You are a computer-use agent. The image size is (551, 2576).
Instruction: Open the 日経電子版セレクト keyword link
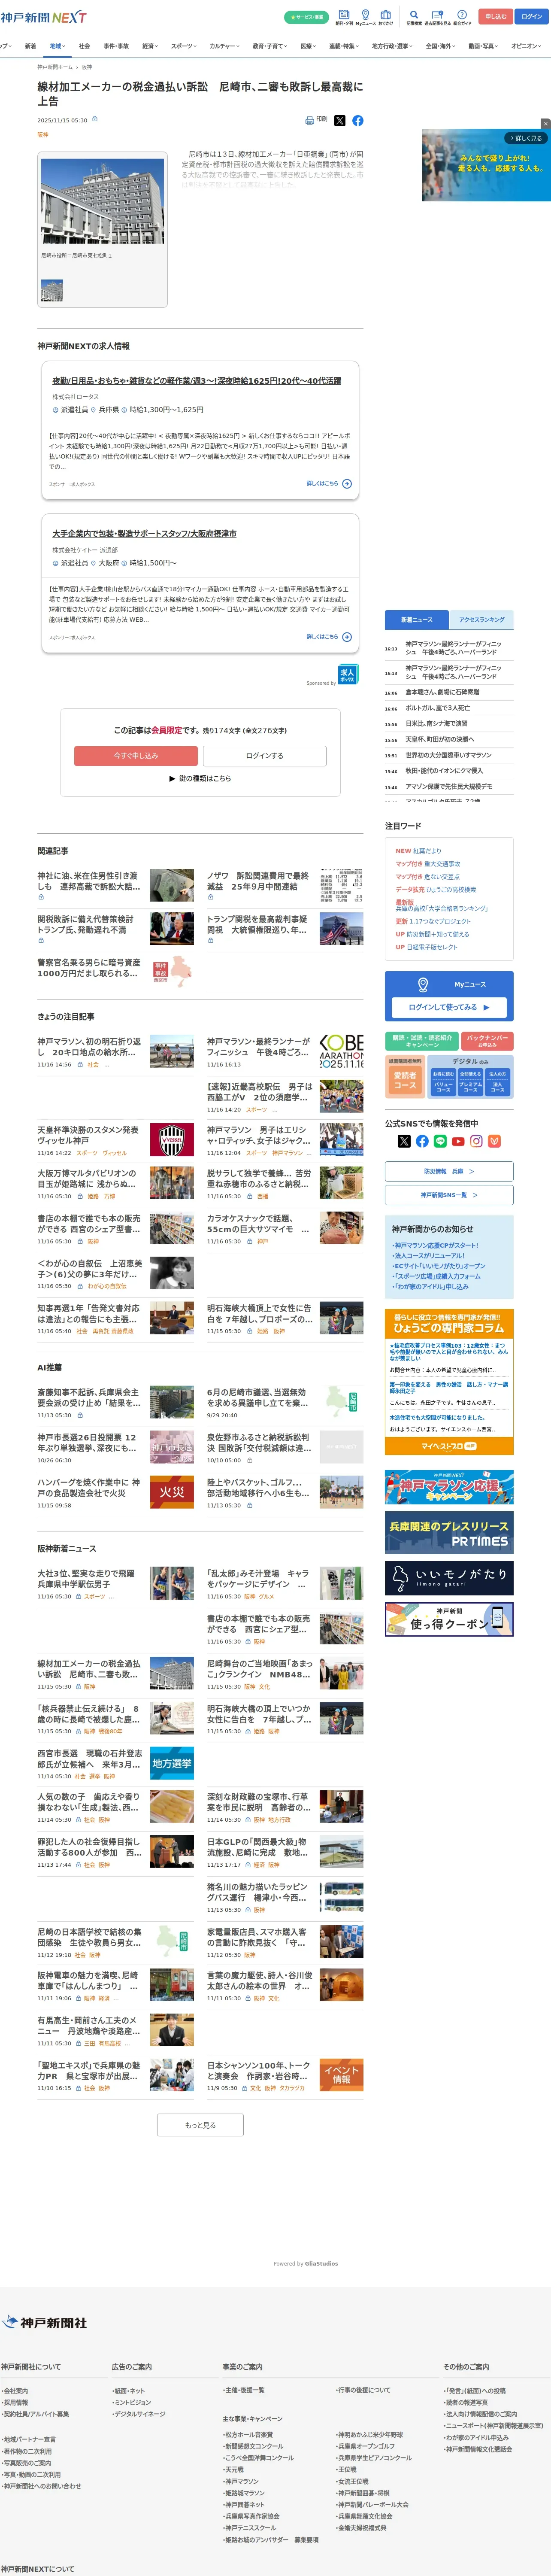pyautogui.click(x=432, y=947)
